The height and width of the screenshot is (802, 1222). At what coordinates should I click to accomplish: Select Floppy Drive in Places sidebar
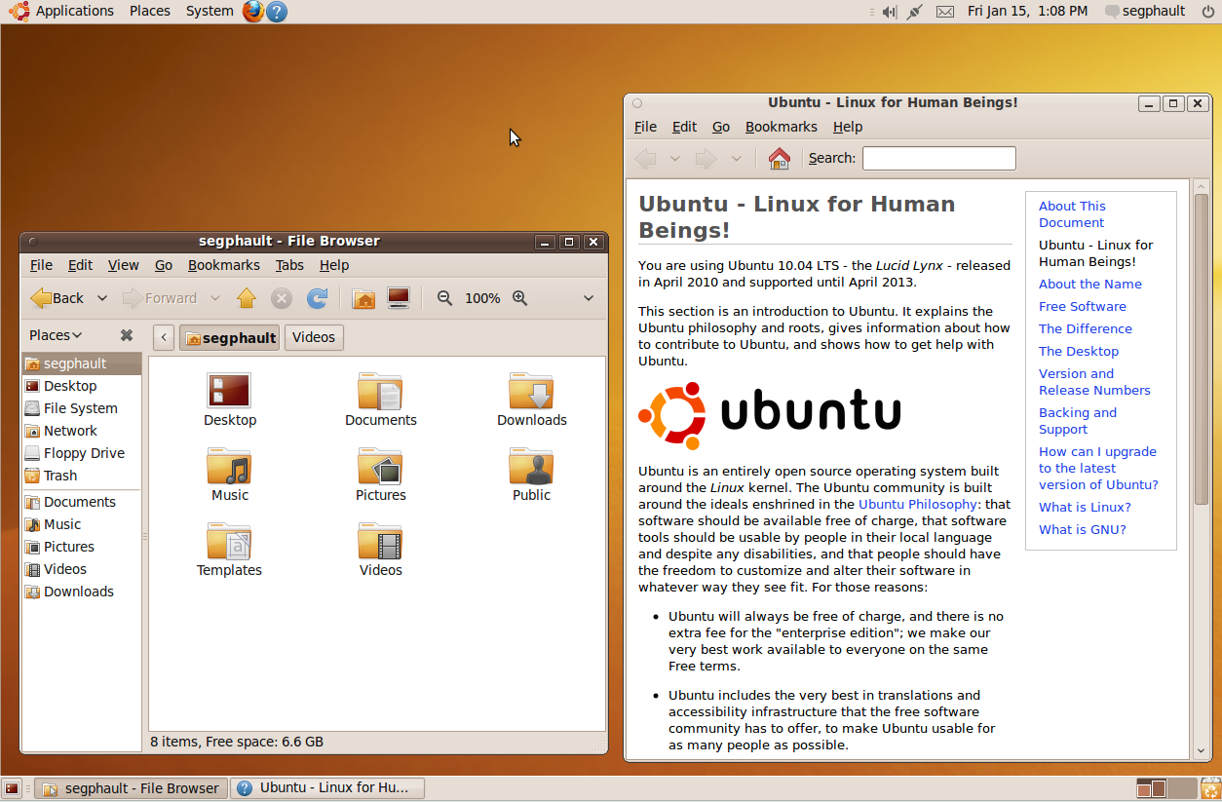(x=81, y=453)
